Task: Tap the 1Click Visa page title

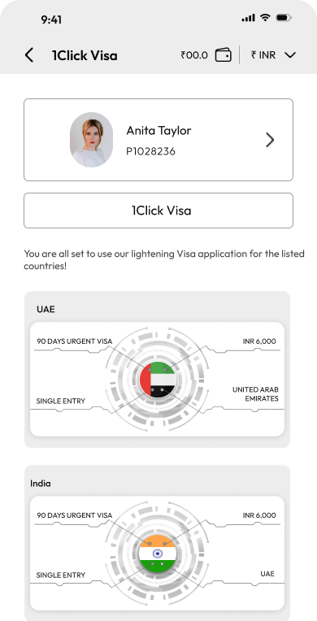Action: pos(85,55)
